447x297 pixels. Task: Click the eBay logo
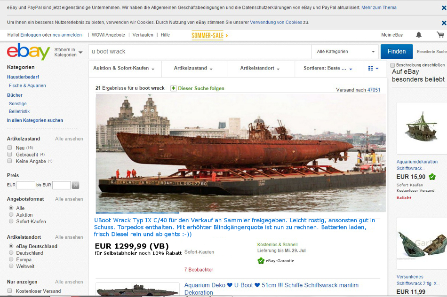[28, 52]
